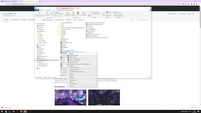Click the GitHub Notifications button
The height and width of the screenshot is (113, 201).
tap(172, 14)
